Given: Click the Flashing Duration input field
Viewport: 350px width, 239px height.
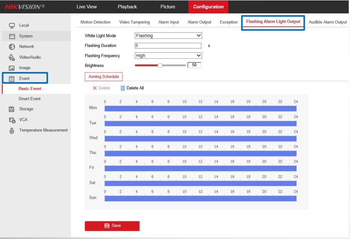Looking at the screenshot, I should tap(168, 46).
